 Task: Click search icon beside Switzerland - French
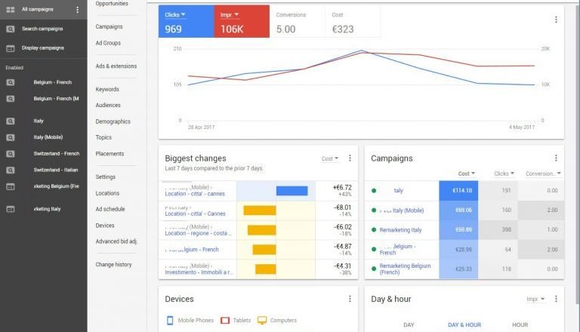(x=11, y=154)
